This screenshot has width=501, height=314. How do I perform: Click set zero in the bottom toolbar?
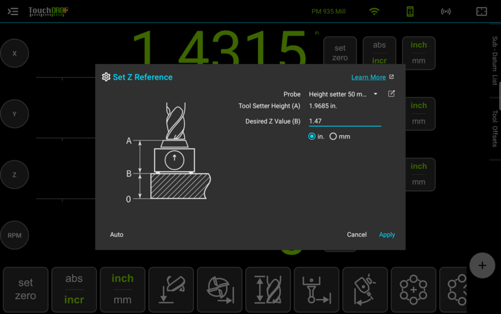[x=26, y=290]
